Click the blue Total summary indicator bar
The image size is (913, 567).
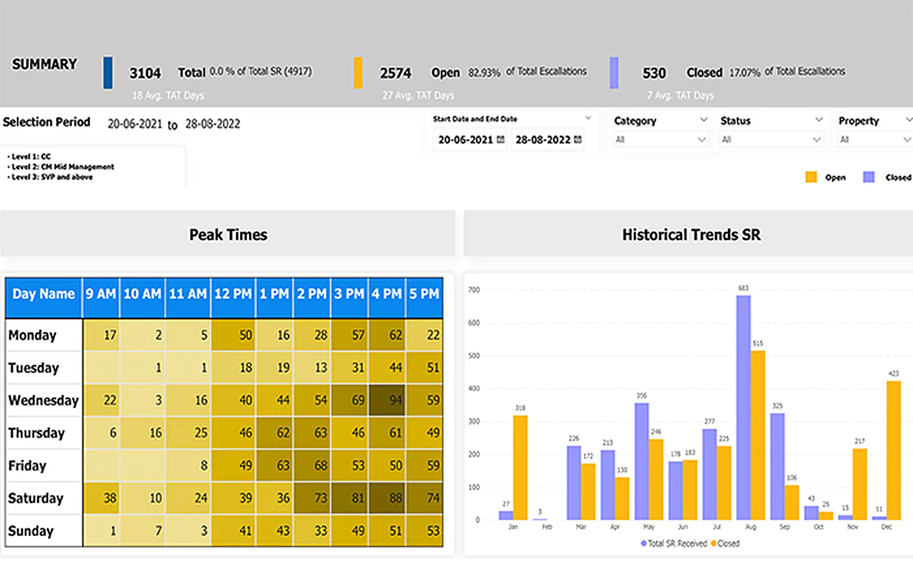[107, 72]
